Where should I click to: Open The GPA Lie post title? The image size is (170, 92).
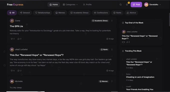16,26
